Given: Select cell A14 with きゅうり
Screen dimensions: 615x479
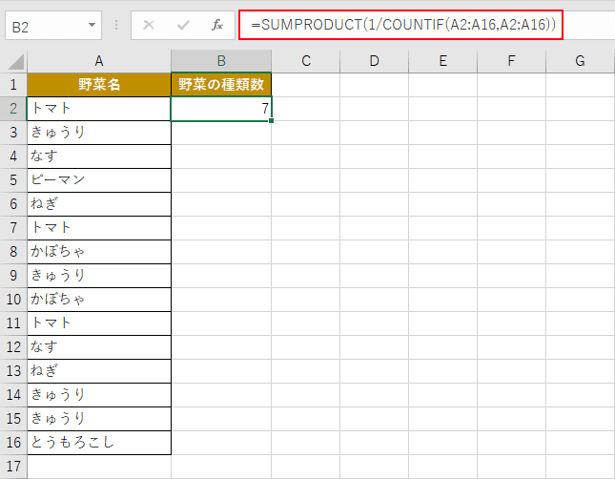Looking at the screenshot, I should pyautogui.click(x=99, y=395).
